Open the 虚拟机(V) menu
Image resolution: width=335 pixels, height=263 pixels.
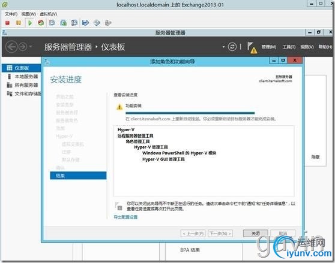pos(48,14)
